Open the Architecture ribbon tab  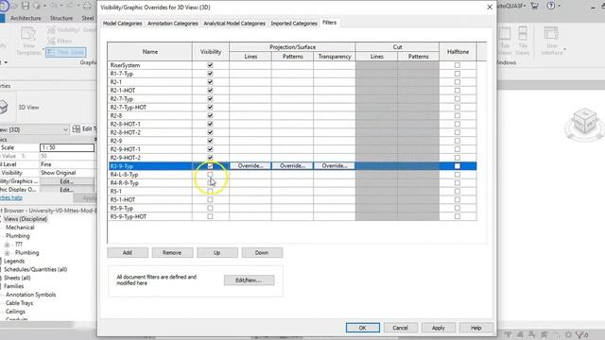26,18
